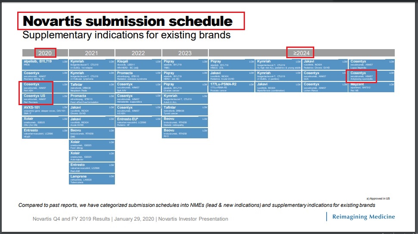
Task: Click the Piqray "Ovarian cancer" card
Action: (x=185, y=87)
